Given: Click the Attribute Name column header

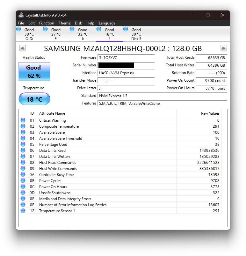Looking at the screenshot, I should (107, 113).
